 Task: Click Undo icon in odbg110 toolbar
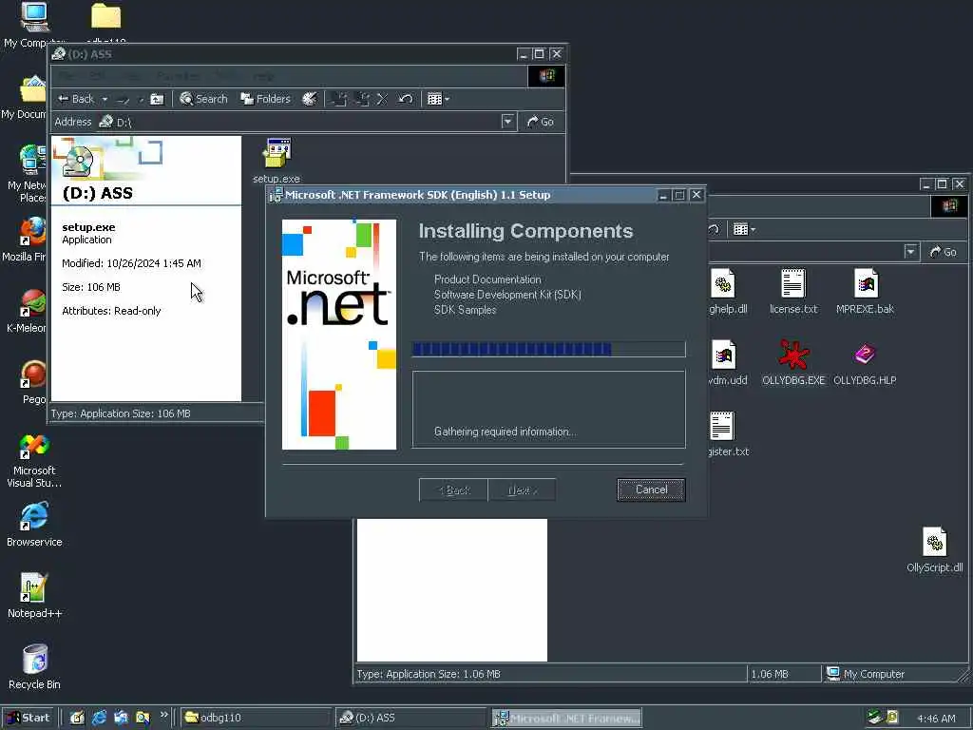[x=714, y=230]
